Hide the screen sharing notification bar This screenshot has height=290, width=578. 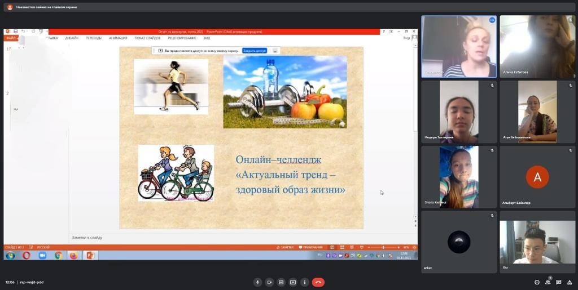pyautogui.click(x=275, y=51)
